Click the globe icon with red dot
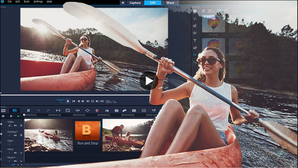This screenshot has width=298, height=168. [97, 110]
